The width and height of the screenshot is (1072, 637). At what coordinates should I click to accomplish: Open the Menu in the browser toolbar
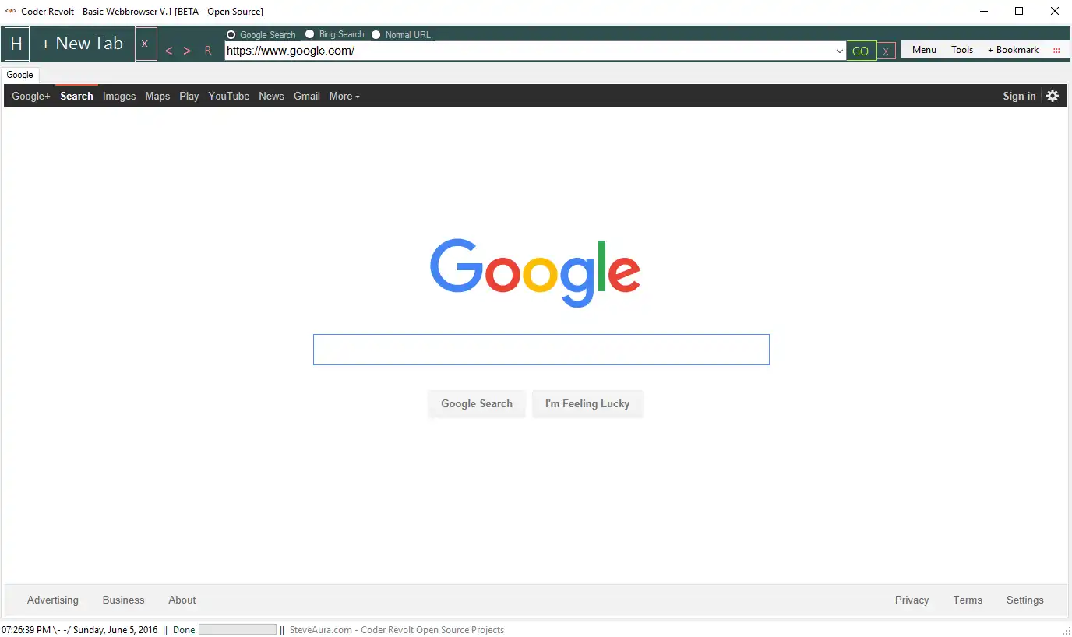coord(924,50)
